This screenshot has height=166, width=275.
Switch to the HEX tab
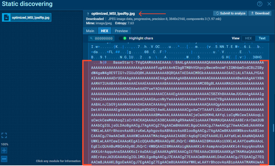click(x=105, y=31)
